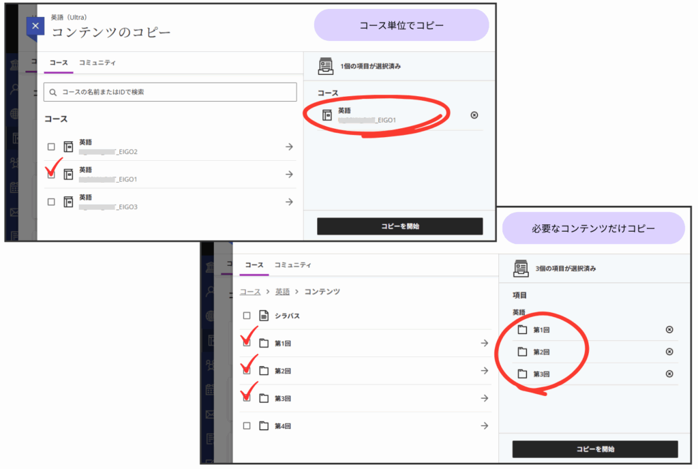This screenshot has height=469, width=698.
Task: Expand folder 第1回 with its arrow
Action: (485, 343)
